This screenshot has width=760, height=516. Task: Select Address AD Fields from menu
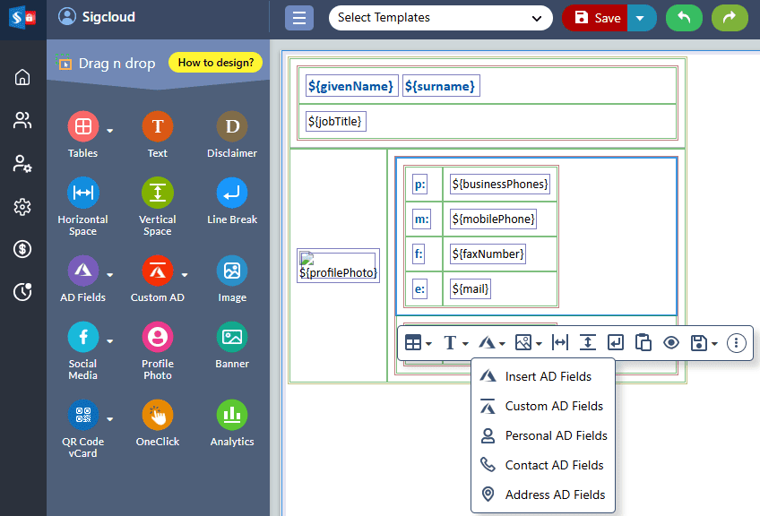pos(555,494)
